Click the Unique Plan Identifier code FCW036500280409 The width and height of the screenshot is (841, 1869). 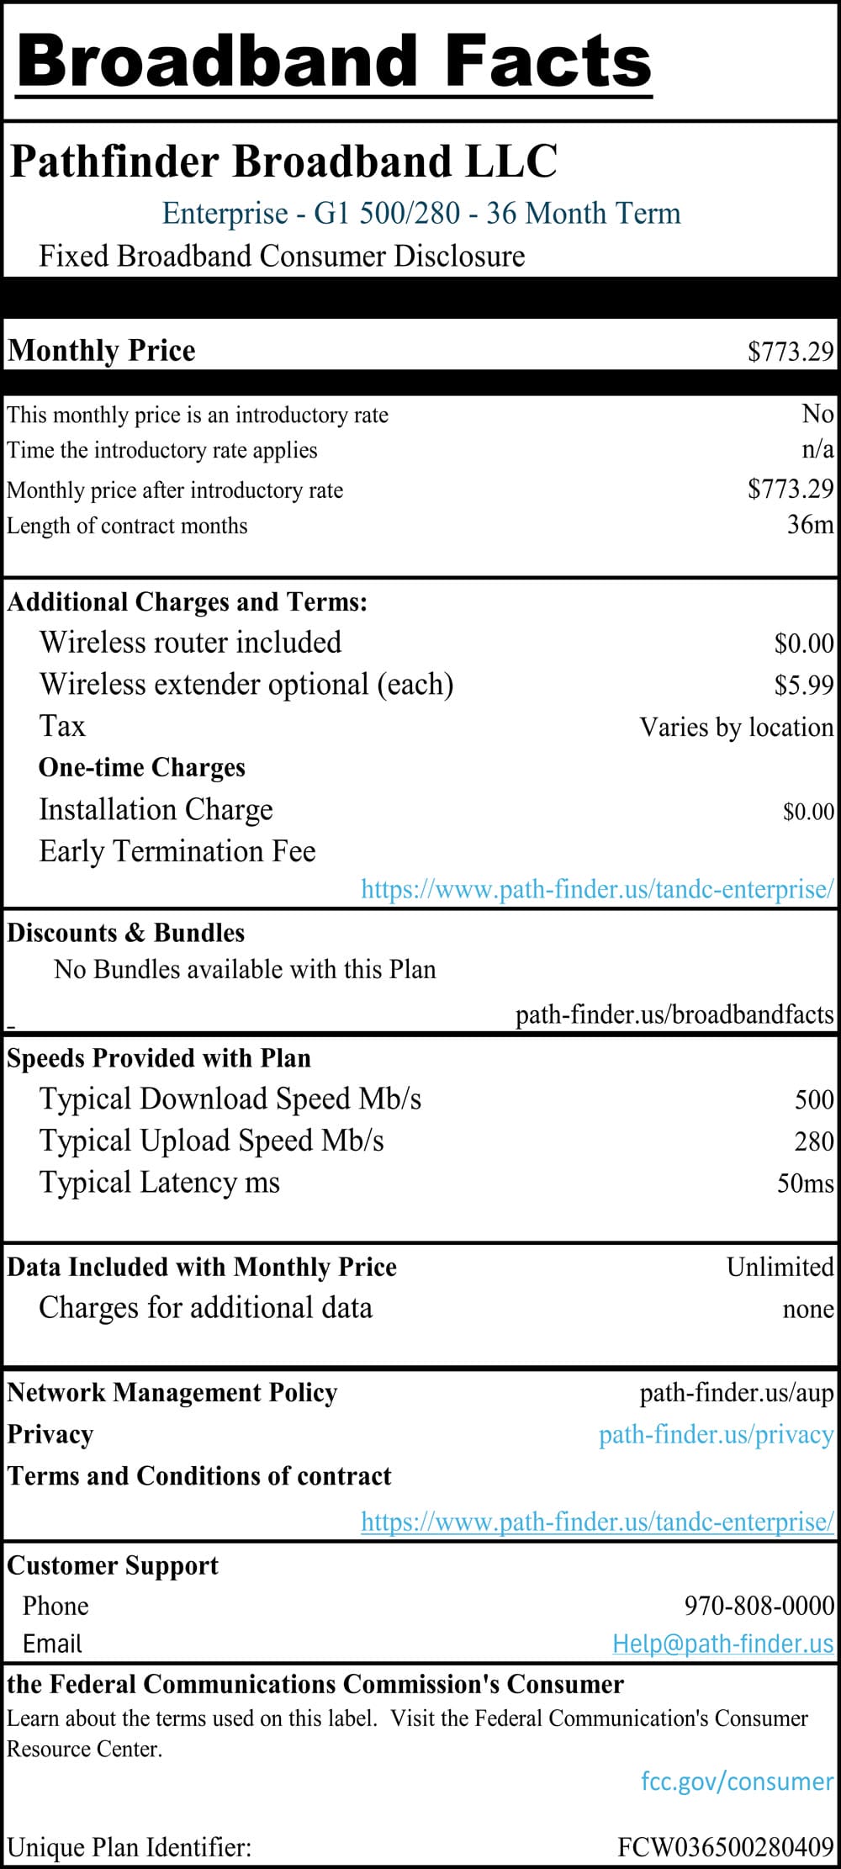pyautogui.click(x=725, y=1847)
